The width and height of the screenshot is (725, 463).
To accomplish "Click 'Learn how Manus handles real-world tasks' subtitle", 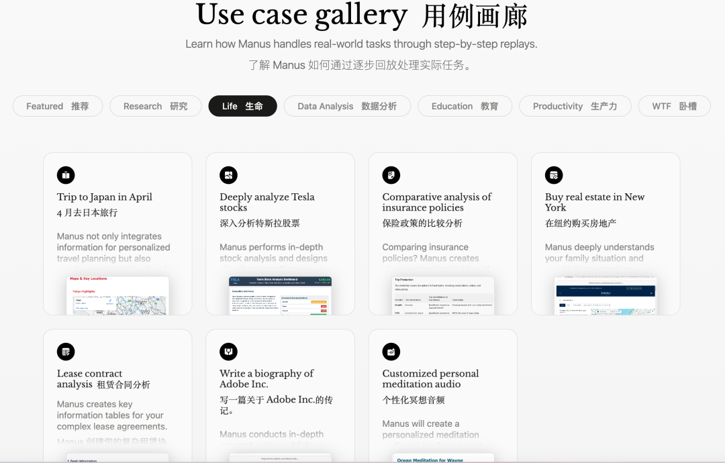I will click(361, 44).
